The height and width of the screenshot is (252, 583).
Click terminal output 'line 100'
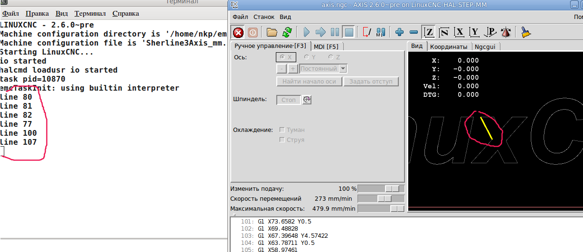(x=19, y=133)
